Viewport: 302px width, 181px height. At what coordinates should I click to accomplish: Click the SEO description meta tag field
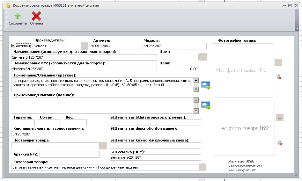155,134
